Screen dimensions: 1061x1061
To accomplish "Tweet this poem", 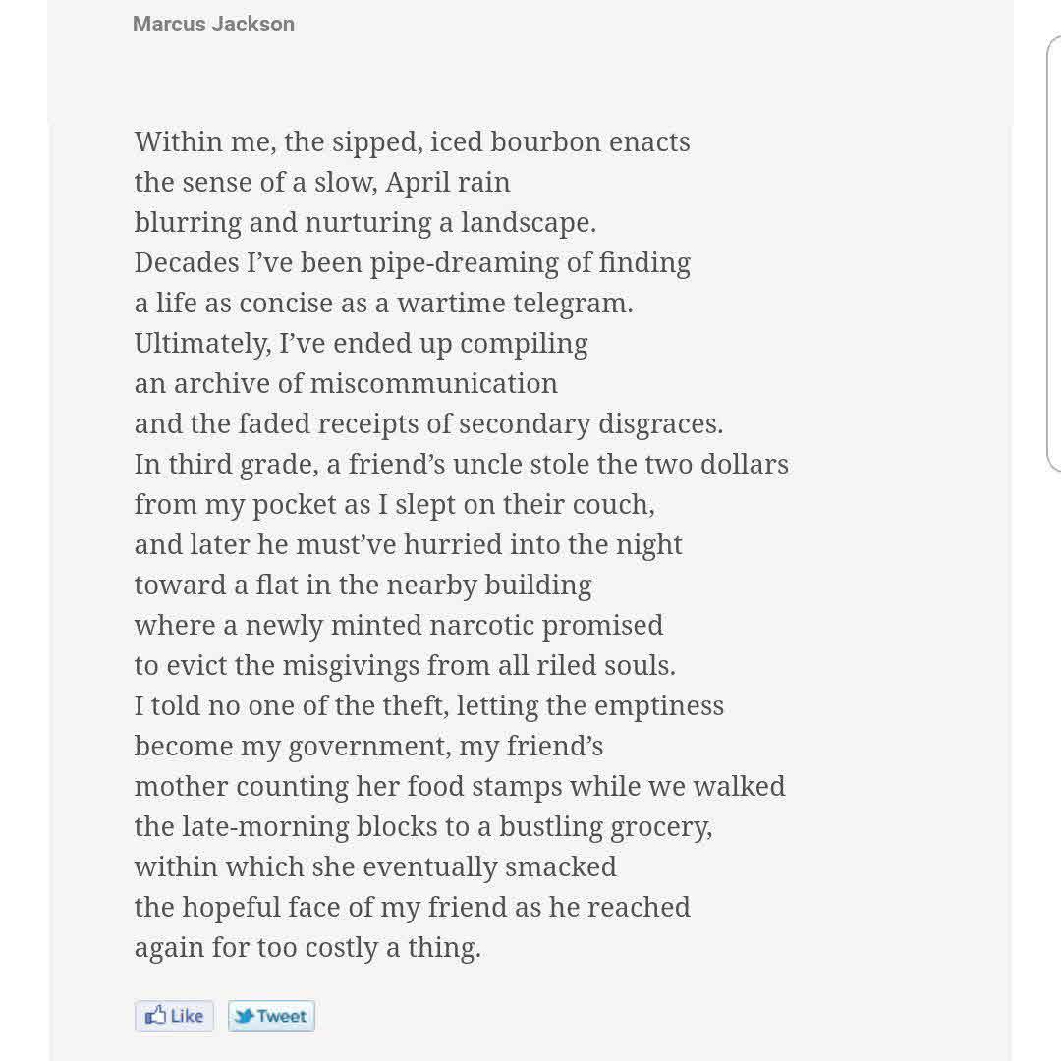I will [x=271, y=1016].
